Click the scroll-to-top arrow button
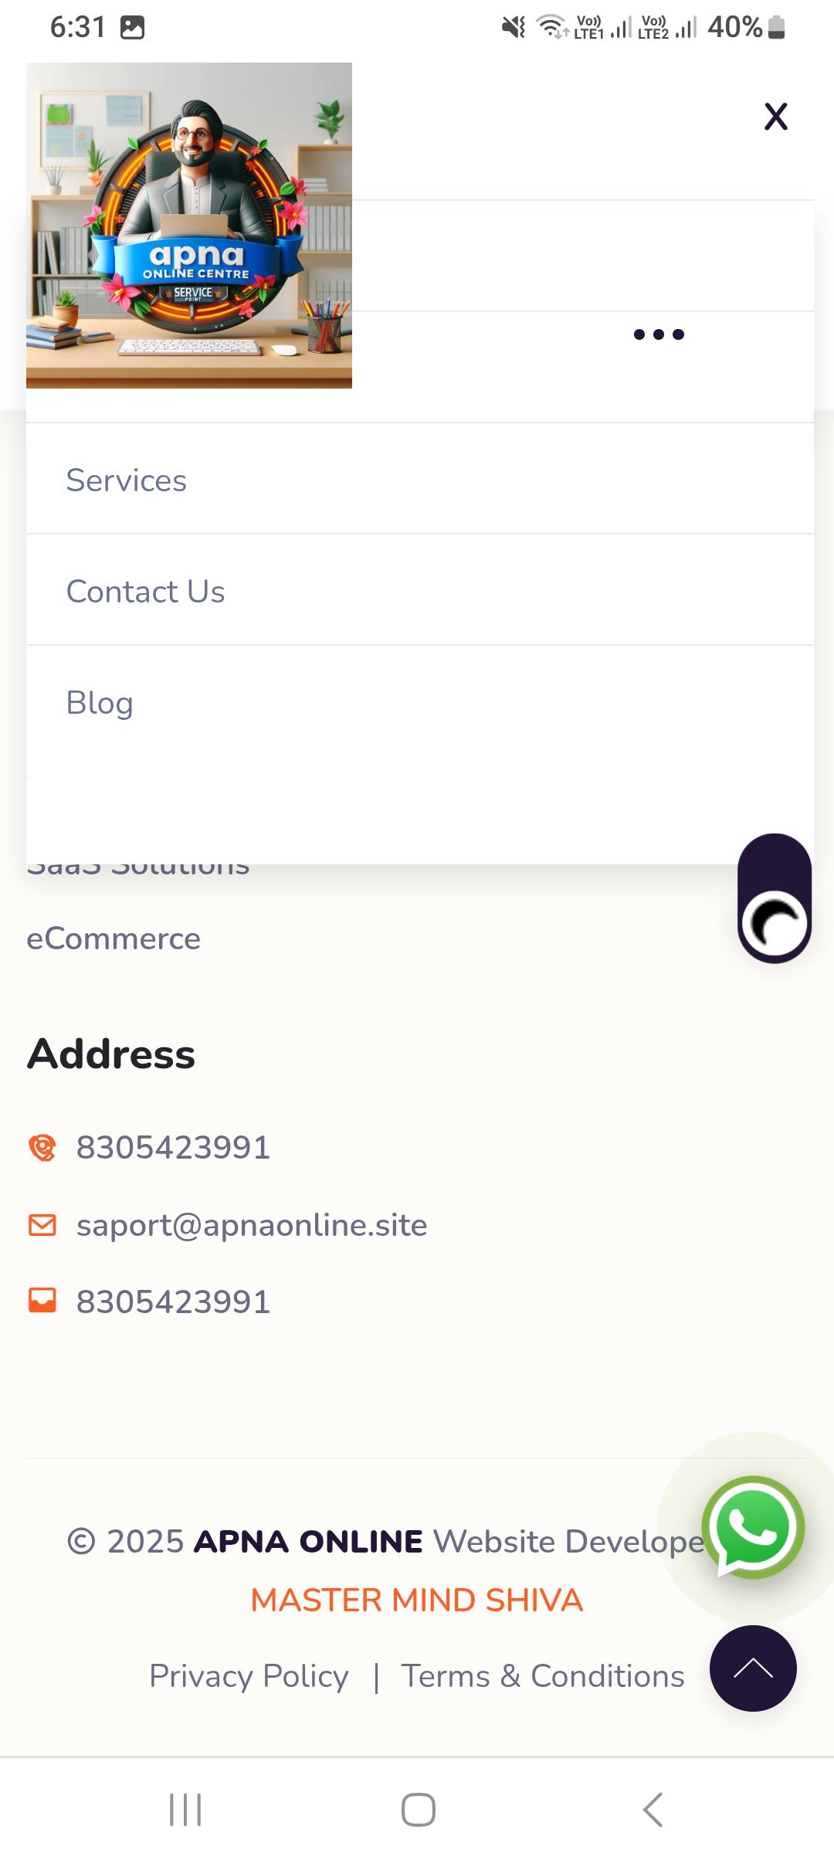 [x=753, y=1668]
